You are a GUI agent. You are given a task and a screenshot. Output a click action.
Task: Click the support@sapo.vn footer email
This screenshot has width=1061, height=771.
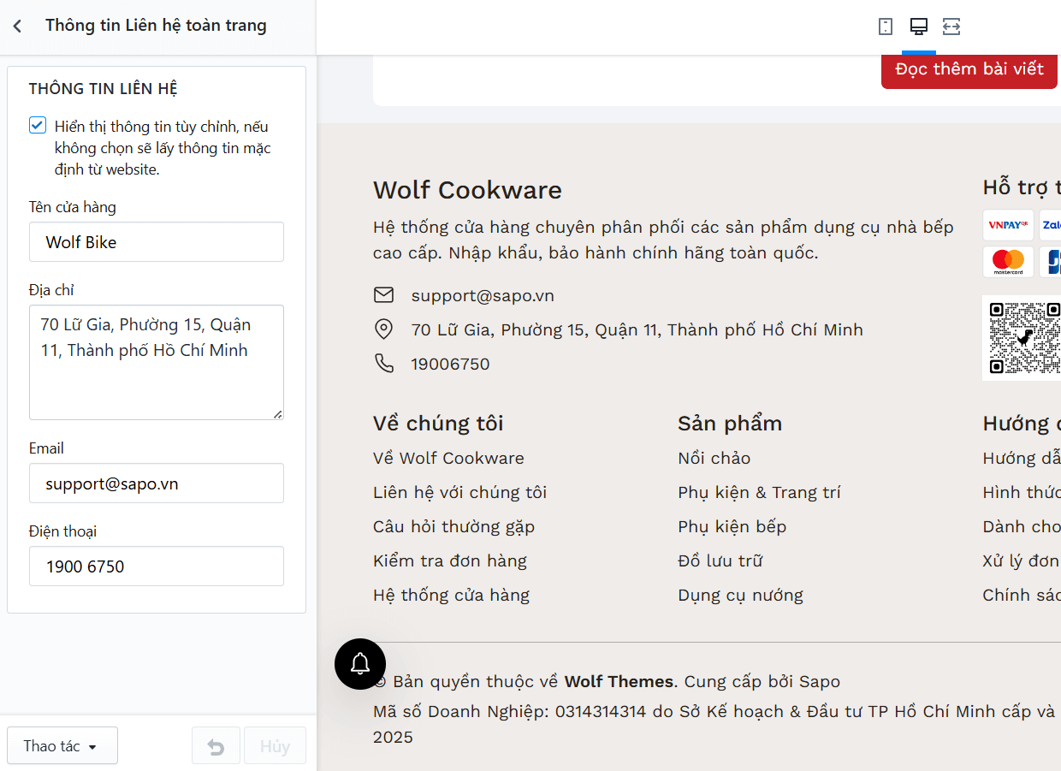pyautogui.click(x=483, y=295)
